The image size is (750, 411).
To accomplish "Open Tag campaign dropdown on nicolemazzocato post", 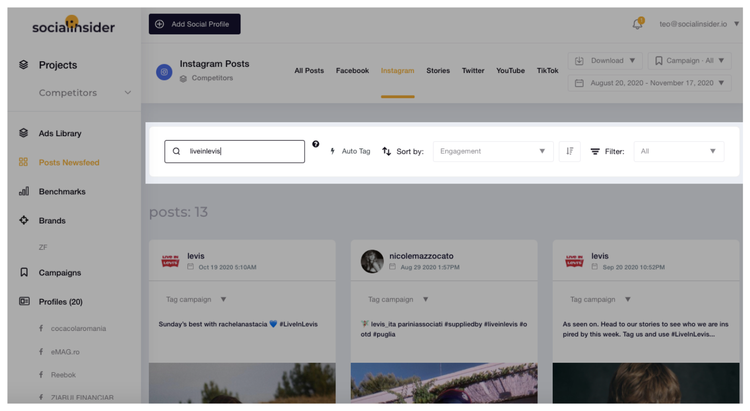I will [x=398, y=300].
